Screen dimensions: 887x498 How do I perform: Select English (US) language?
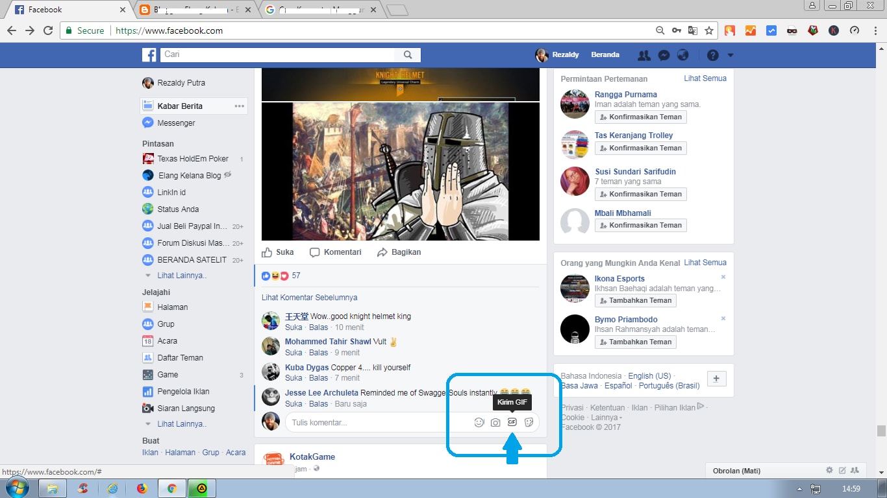(x=649, y=376)
